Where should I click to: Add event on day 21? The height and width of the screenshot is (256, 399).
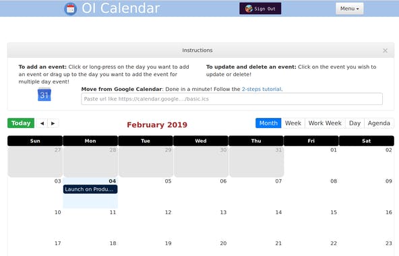click(x=256, y=248)
